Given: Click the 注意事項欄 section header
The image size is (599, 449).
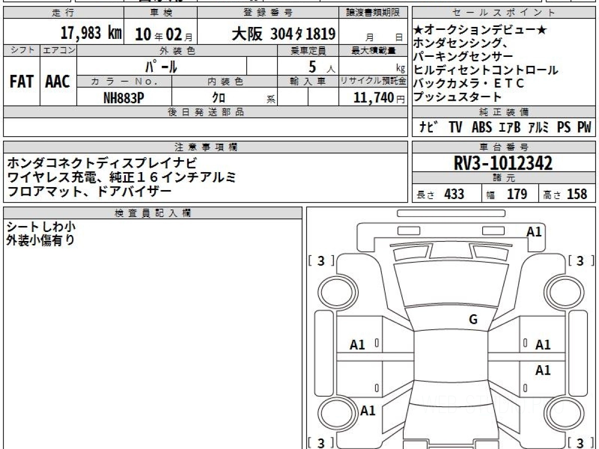Looking at the screenshot, I should click(x=206, y=147).
